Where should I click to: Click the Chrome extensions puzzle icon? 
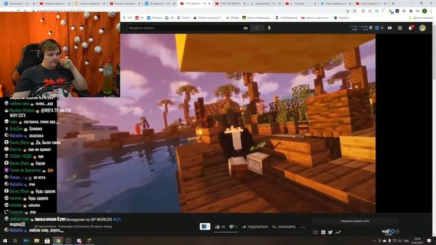(411, 11)
